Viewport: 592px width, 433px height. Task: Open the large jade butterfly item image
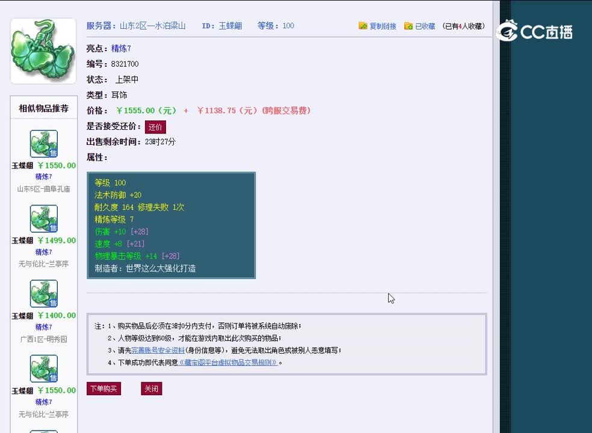coord(43,51)
